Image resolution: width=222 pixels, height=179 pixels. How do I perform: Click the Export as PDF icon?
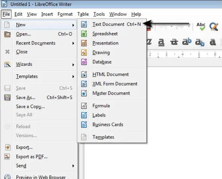tap(7, 157)
